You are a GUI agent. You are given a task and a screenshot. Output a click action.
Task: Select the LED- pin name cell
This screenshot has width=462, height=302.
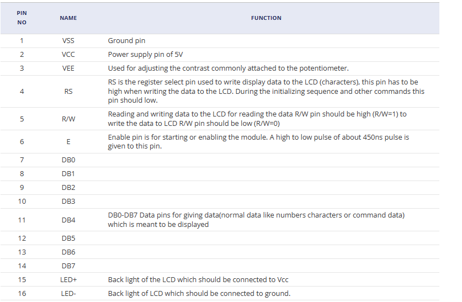tap(68, 294)
